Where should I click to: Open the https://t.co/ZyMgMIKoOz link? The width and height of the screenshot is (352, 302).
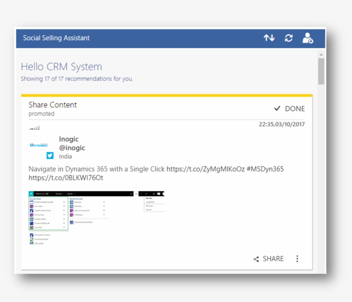click(206, 169)
